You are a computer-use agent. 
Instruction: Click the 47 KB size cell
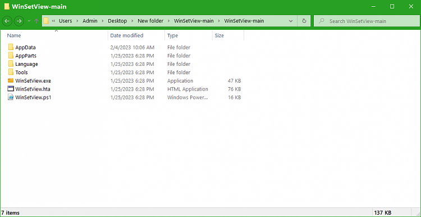pyautogui.click(x=235, y=80)
